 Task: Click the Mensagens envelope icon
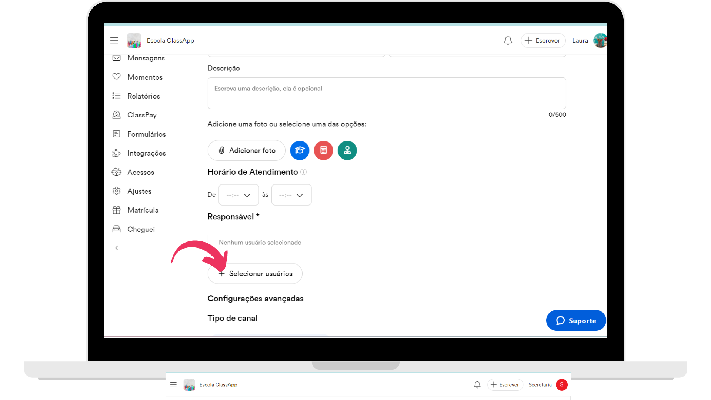pyautogui.click(x=117, y=58)
